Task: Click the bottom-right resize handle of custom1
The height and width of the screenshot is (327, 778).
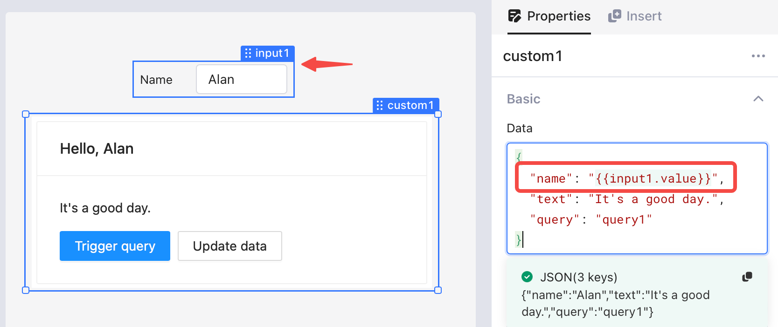Action: [x=438, y=290]
